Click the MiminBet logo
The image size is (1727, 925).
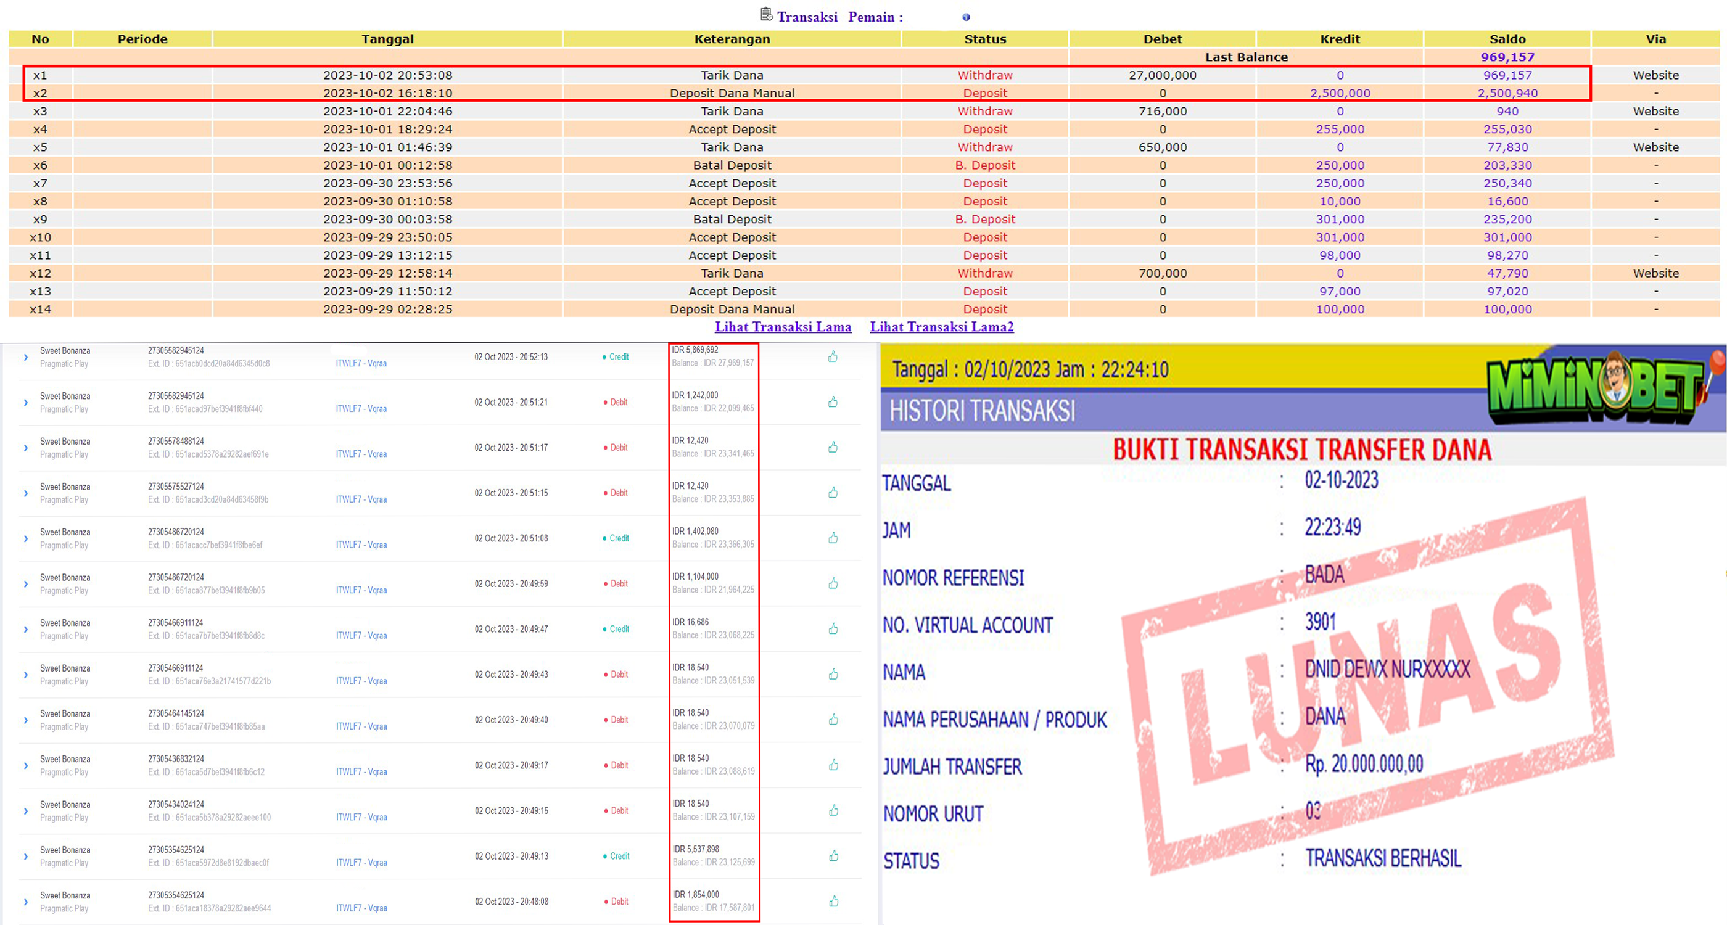pyautogui.click(x=1601, y=387)
